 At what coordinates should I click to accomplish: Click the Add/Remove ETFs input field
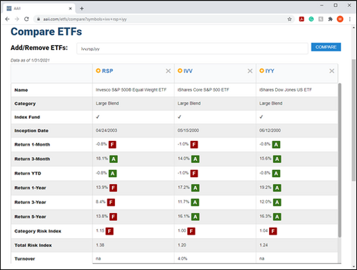192,49
